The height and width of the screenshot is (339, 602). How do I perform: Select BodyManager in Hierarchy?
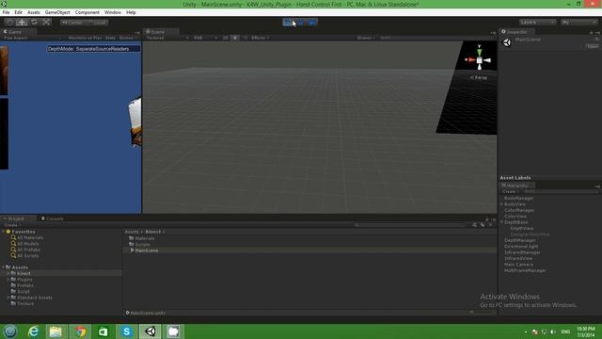518,199
